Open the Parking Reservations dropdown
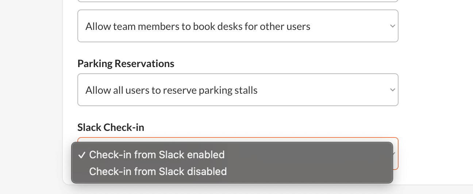The image size is (473, 194). click(237, 90)
